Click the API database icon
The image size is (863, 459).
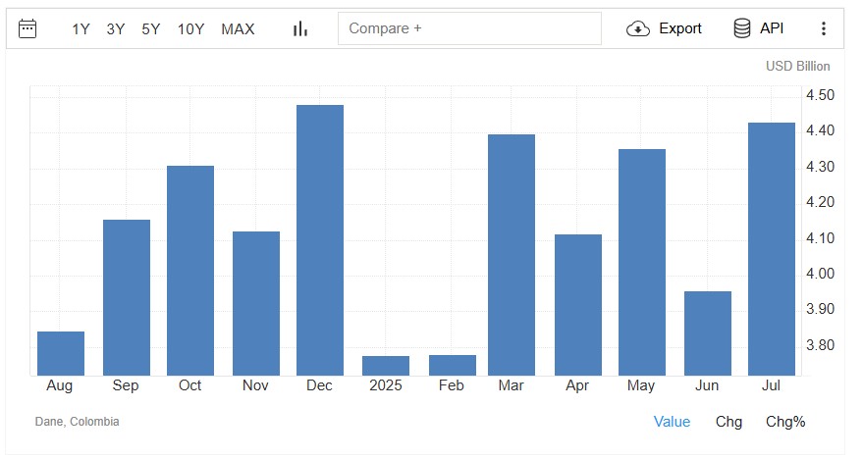(x=742, y=28)
